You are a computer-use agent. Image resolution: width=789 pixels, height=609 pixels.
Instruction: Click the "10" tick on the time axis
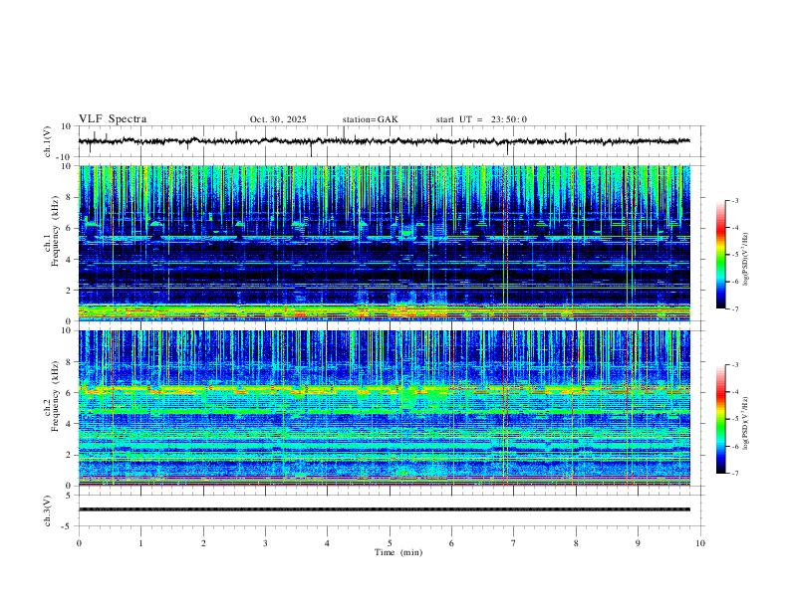[x=700, y=543]
